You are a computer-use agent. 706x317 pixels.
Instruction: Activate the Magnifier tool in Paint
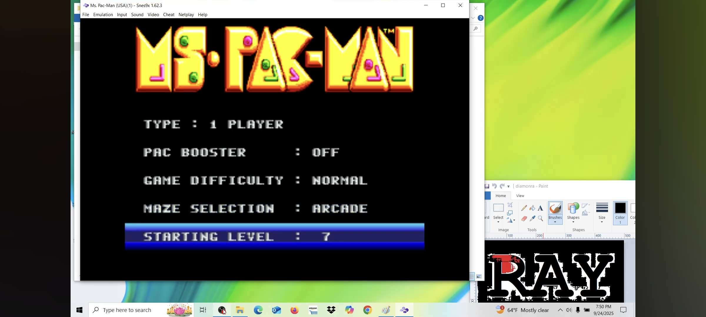click(541, 219)
